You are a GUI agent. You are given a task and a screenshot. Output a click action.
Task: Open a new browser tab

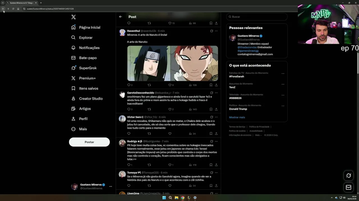click(41, 3)
